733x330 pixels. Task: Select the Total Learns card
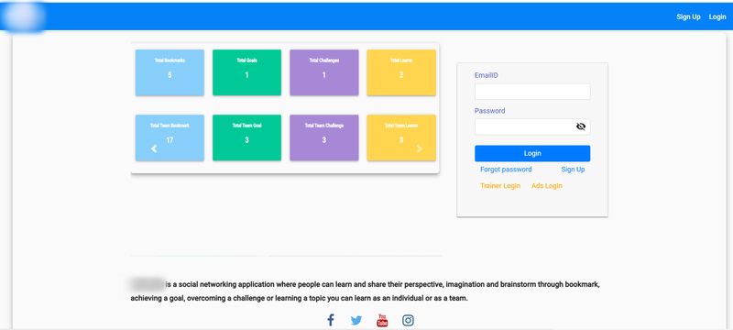[x=401, y=72]
